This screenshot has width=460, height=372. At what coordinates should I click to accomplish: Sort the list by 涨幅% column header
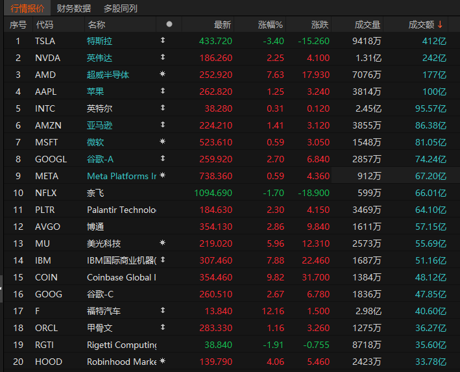[271, 25]
